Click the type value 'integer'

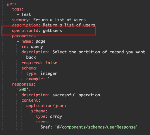pos(49,74)
